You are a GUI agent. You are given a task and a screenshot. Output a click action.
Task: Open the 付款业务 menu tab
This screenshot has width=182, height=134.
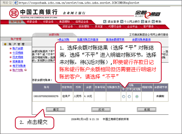tap(48, 22)
